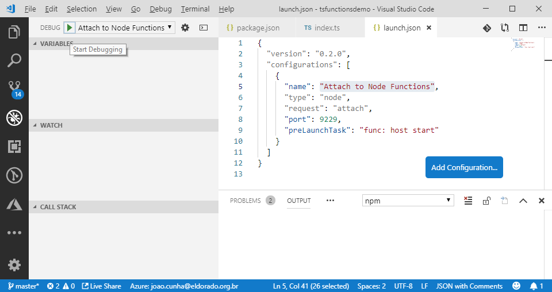Image resolution: width=552 pixels, height=292 pixels.
Task: Click the green Start Debugging play button
Action: (x=70, y=28)
